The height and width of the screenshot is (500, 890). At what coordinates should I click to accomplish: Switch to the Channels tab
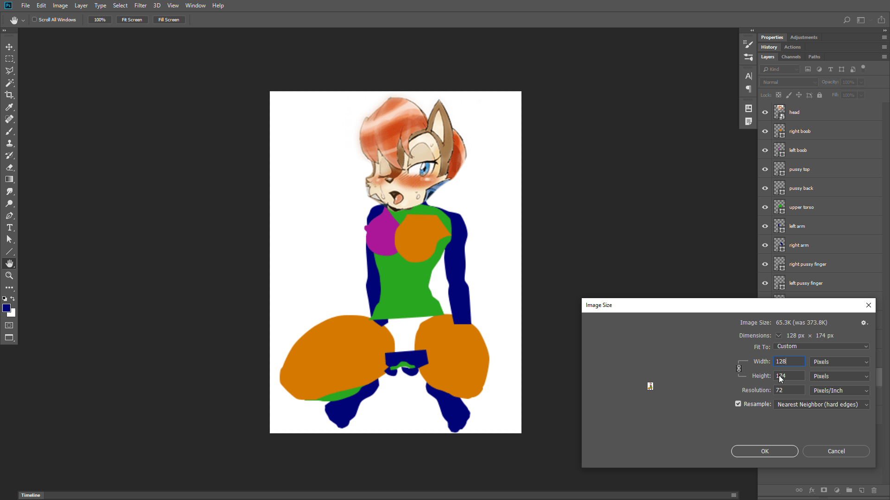coord(791,57)
